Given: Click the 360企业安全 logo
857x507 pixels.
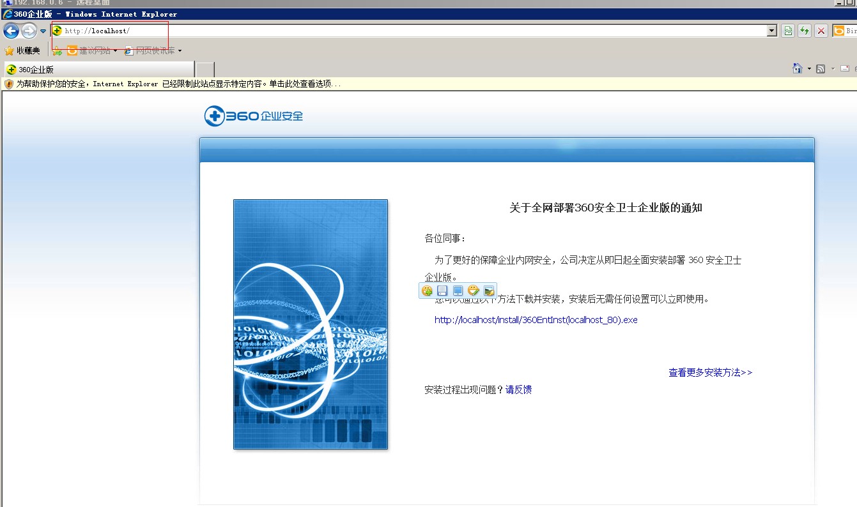Looking at the screenshot, I should [x=254, y=116].
